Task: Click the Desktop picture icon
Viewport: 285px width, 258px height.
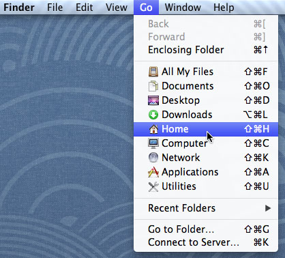Action: 153,100
